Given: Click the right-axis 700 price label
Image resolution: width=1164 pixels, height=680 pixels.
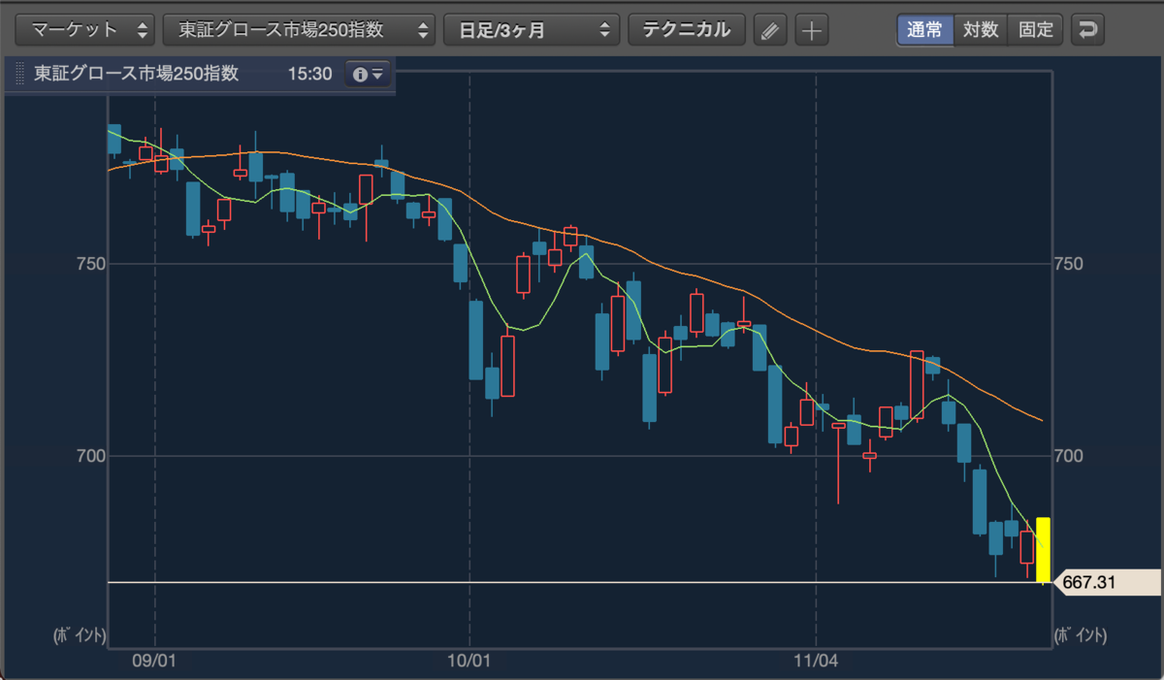Looking at the screenshot, I should click(x=1068, y=456).
